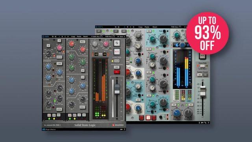Click the dollar sign icon on rear plugin footer
This screenshot has height=142, width=252.
[199, 123]
